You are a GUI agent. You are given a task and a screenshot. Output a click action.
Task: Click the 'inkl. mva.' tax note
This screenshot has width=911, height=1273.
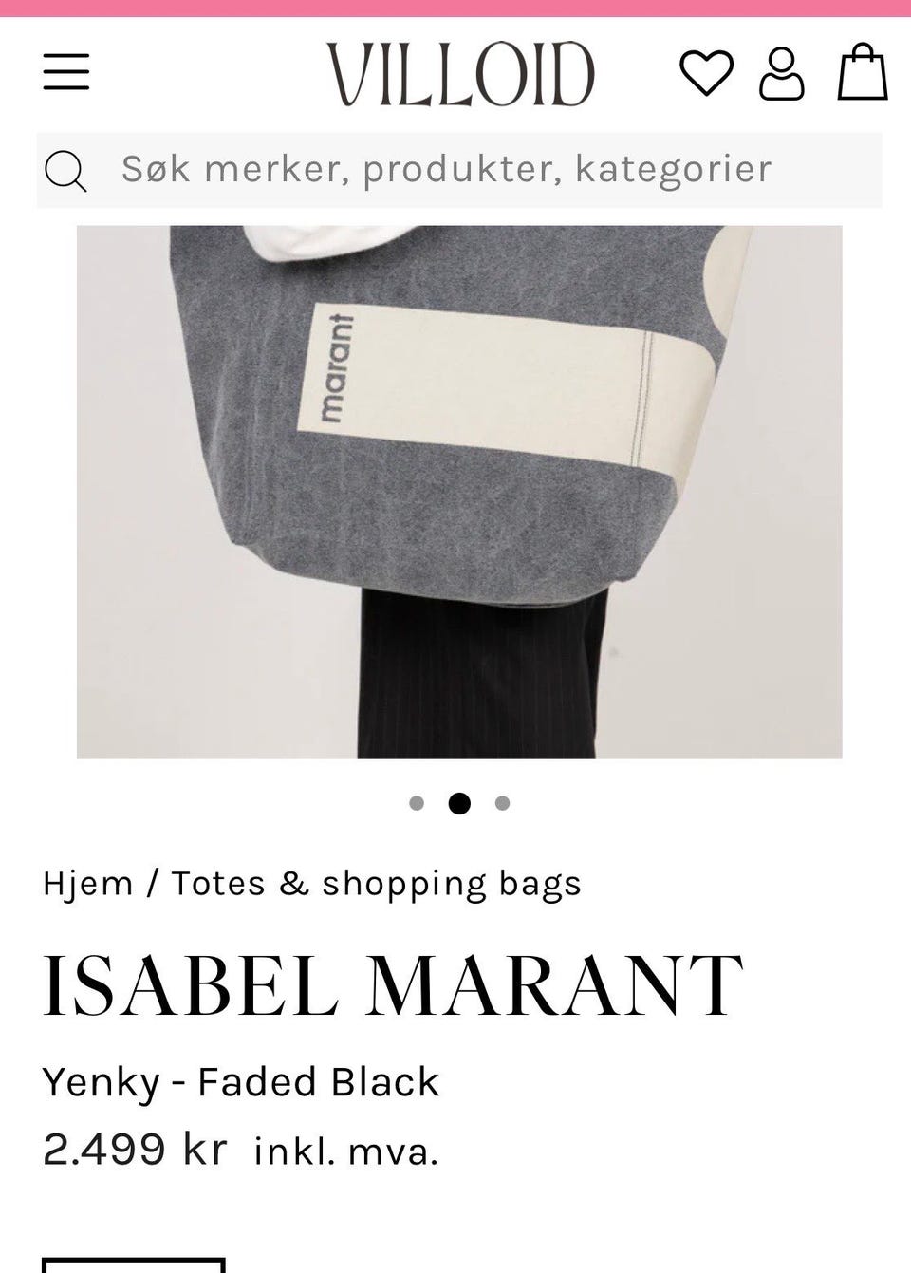[x=346, y=1151]
